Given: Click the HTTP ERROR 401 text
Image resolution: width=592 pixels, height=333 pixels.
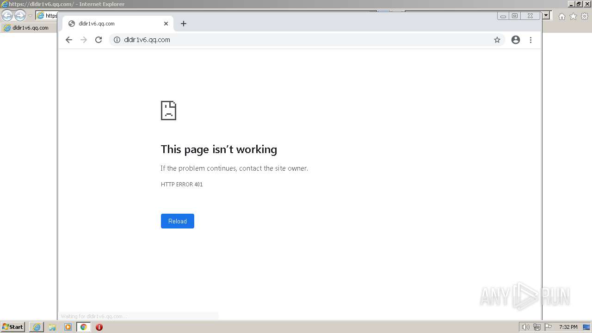Looking at the screenshot, I should click(182, 185).
